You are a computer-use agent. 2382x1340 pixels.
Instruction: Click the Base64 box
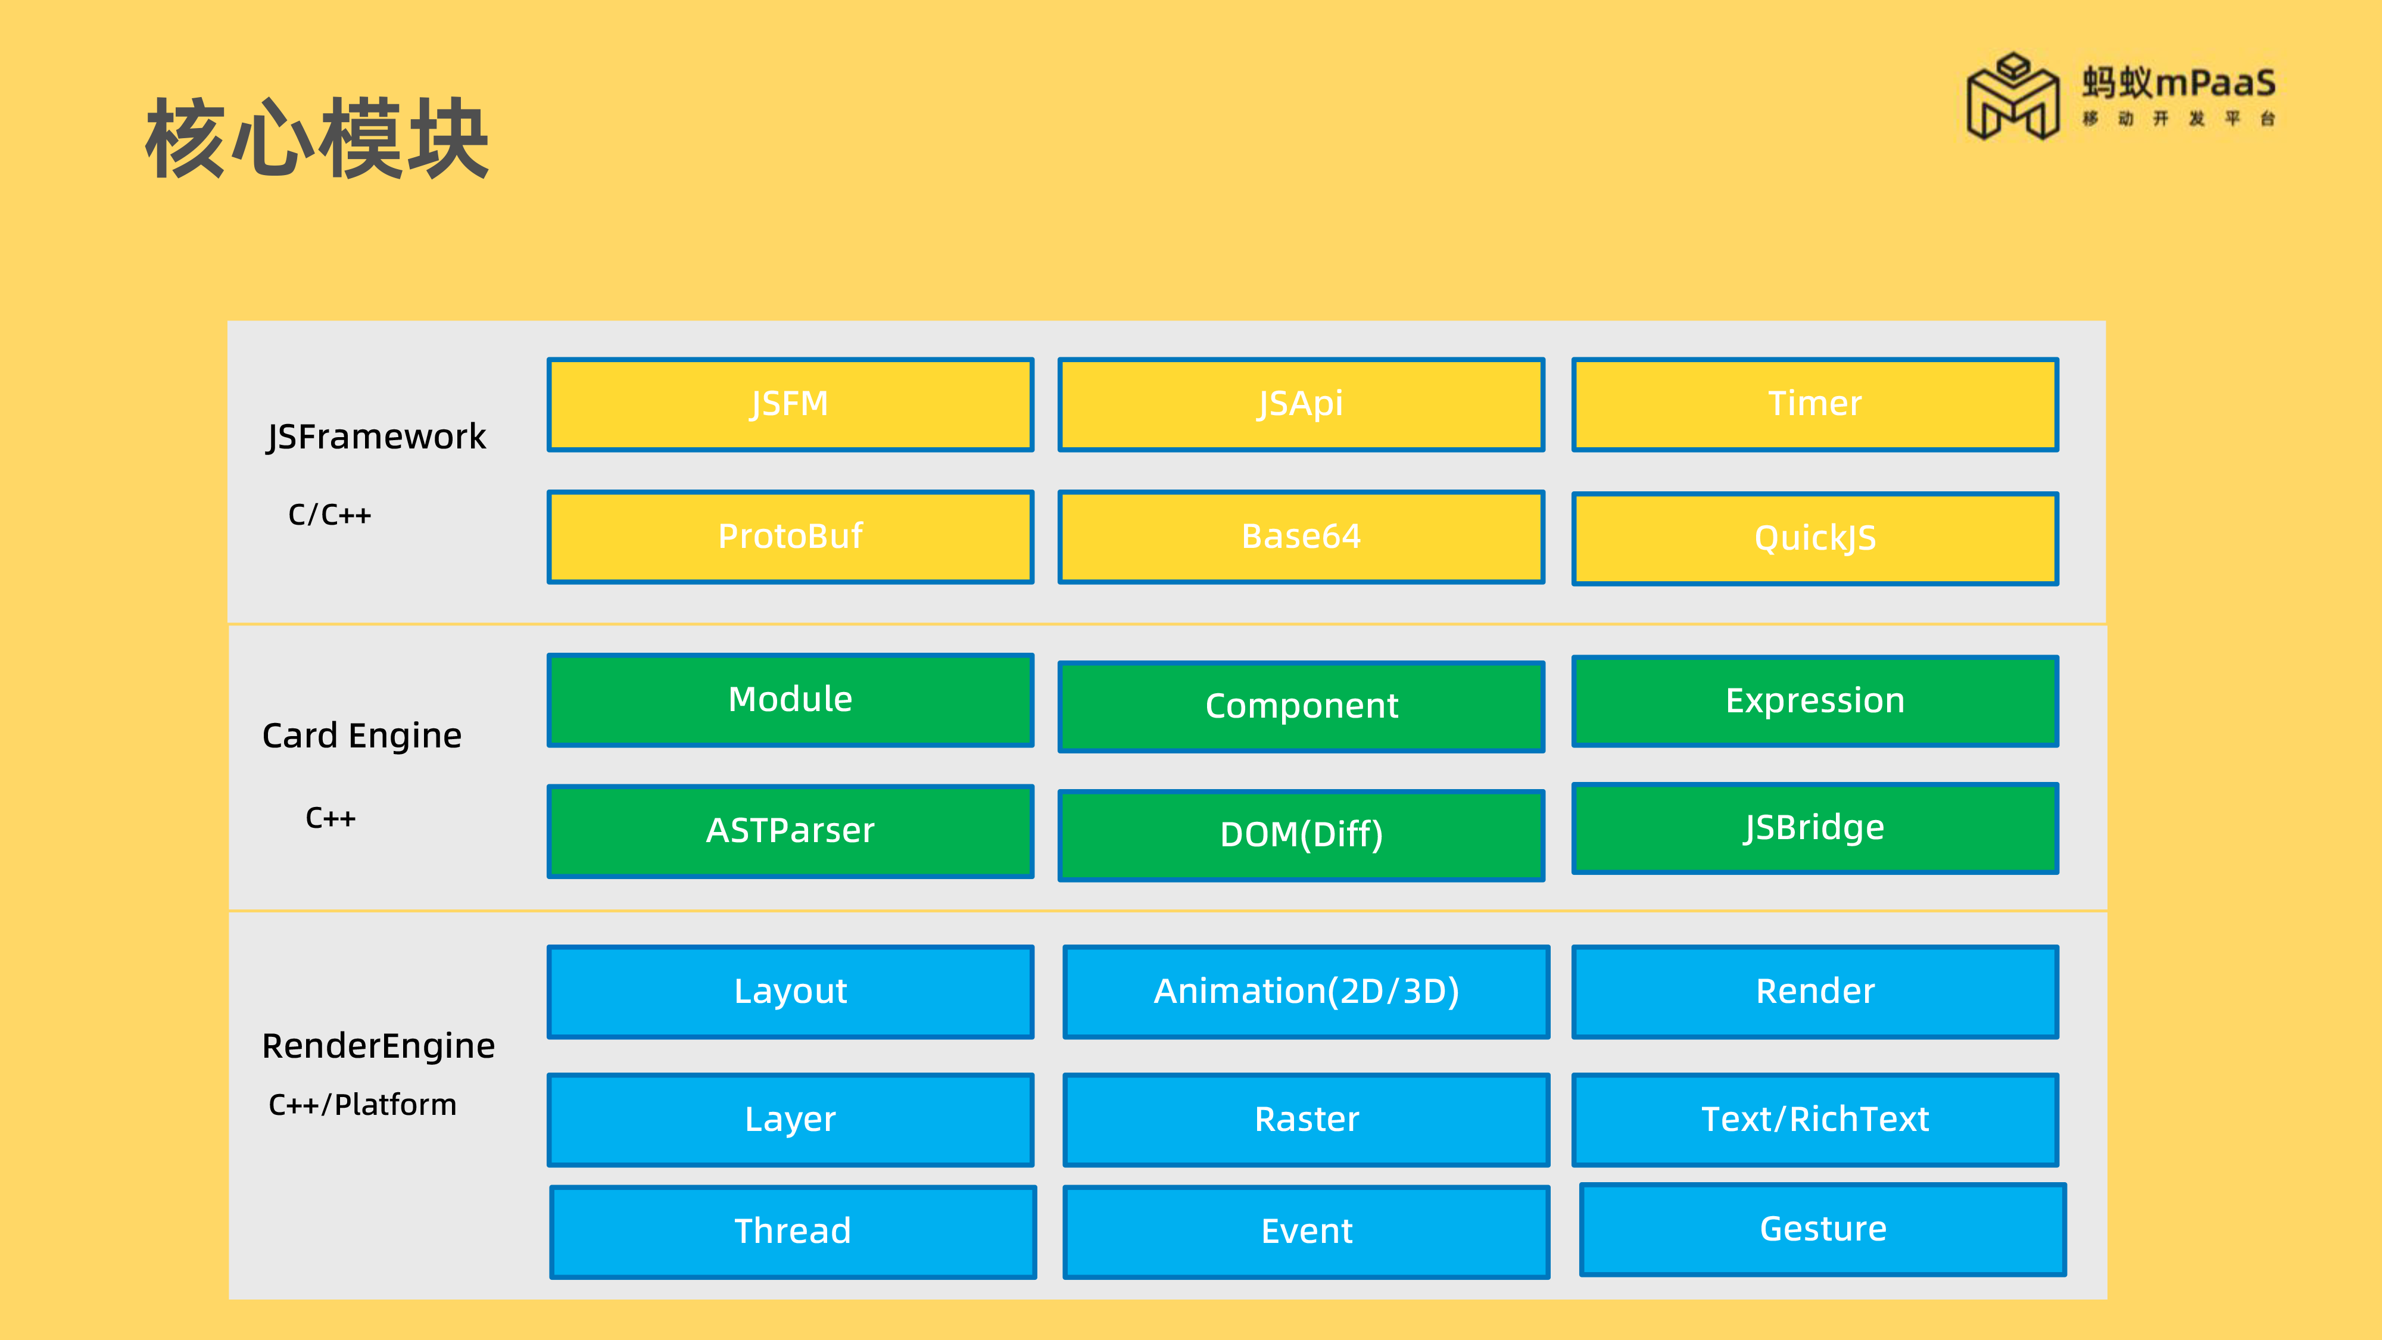(x=1301, y=537)
